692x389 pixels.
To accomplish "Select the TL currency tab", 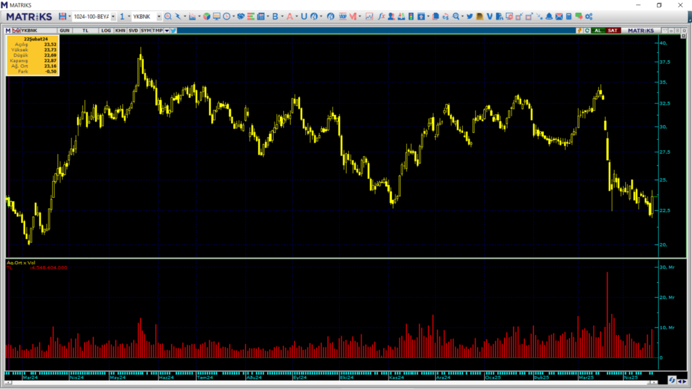I will pyautogui.click(x=85, y=30).
